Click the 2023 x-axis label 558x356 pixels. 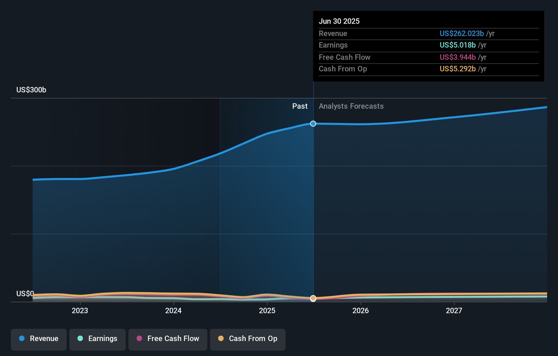click(x=80, y=311)
